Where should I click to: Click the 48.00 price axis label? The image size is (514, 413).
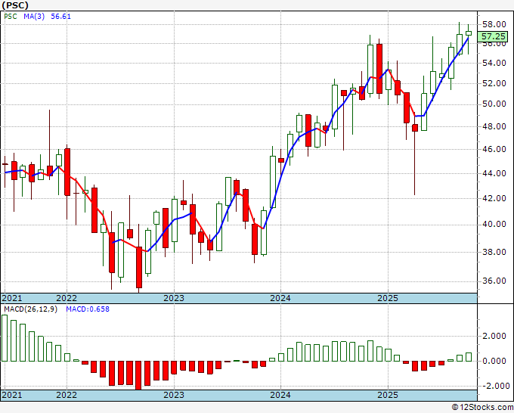(x=494, y=126)
